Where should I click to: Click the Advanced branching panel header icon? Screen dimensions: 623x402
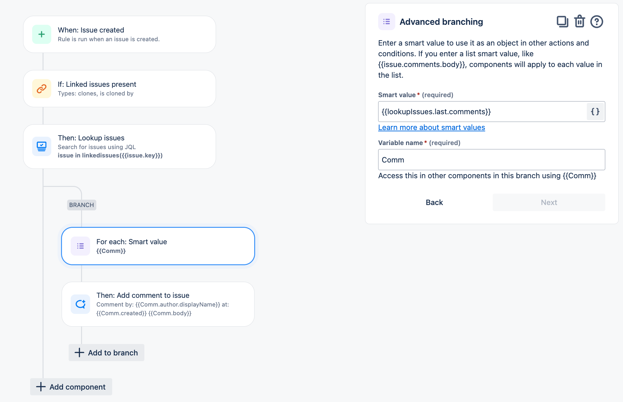click(x=387, y=21)
